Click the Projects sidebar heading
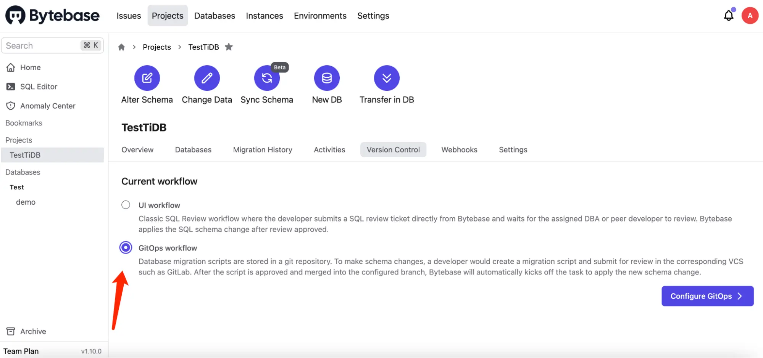763x358 pixels. click(x=19, y=140)
